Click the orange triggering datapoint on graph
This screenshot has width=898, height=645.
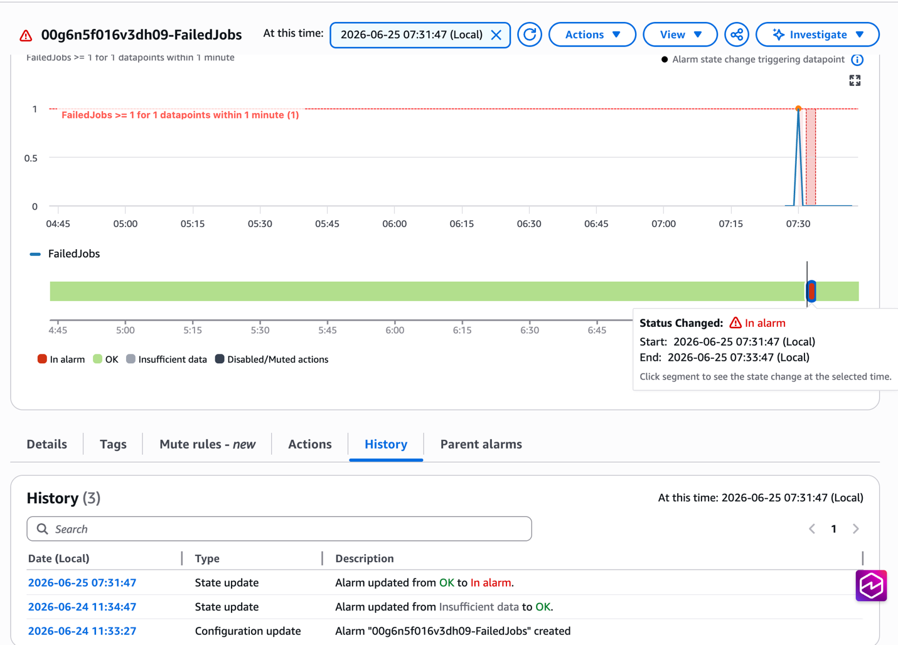pos(798,109)
